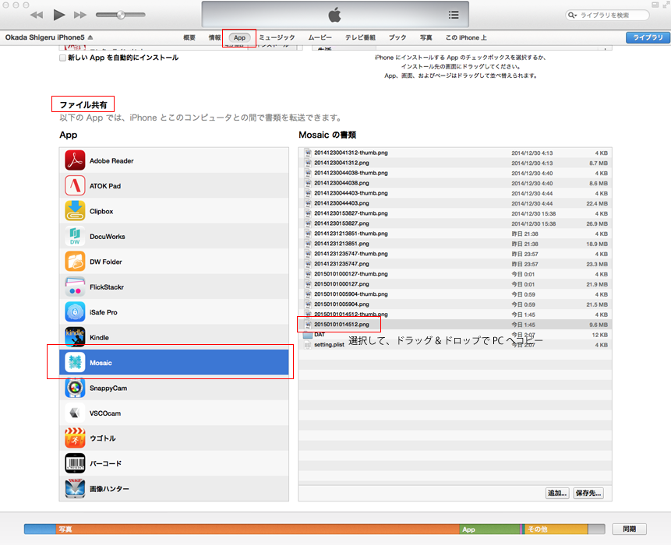Switch to the 情報 tab
The height and width of the screenshot is (545, 671).
pos(214,37)
